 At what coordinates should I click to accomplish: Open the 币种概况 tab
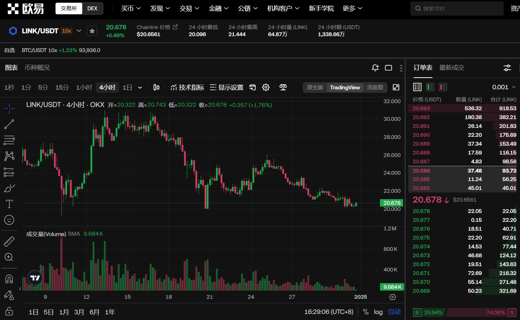(x=37, y=68)
